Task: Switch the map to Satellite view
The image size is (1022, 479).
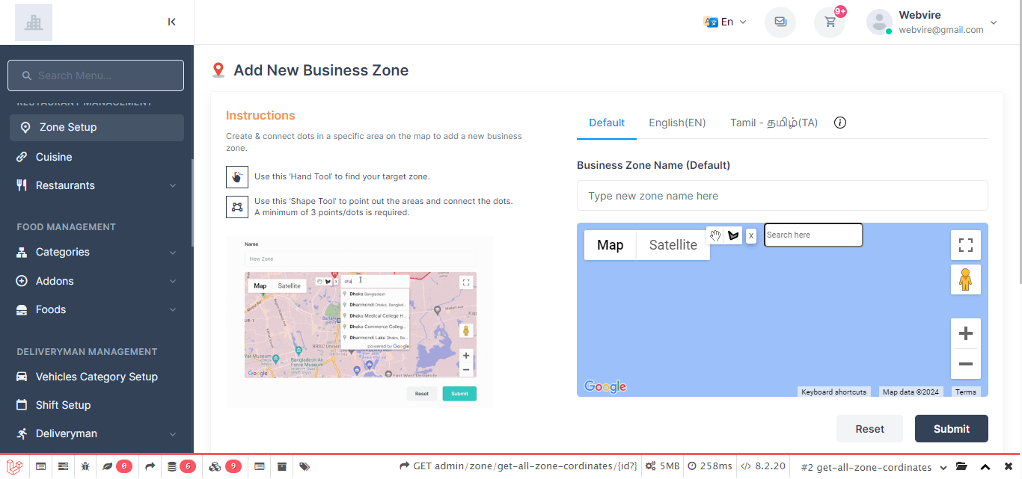Action: coord(673,245)
